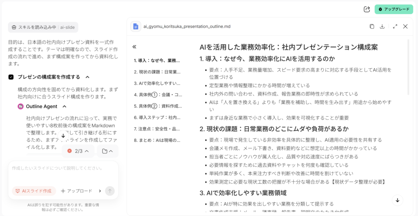418x216 pixels.
Task: Click the AIスライド作成 presentation icon
Action: (18, 191)
